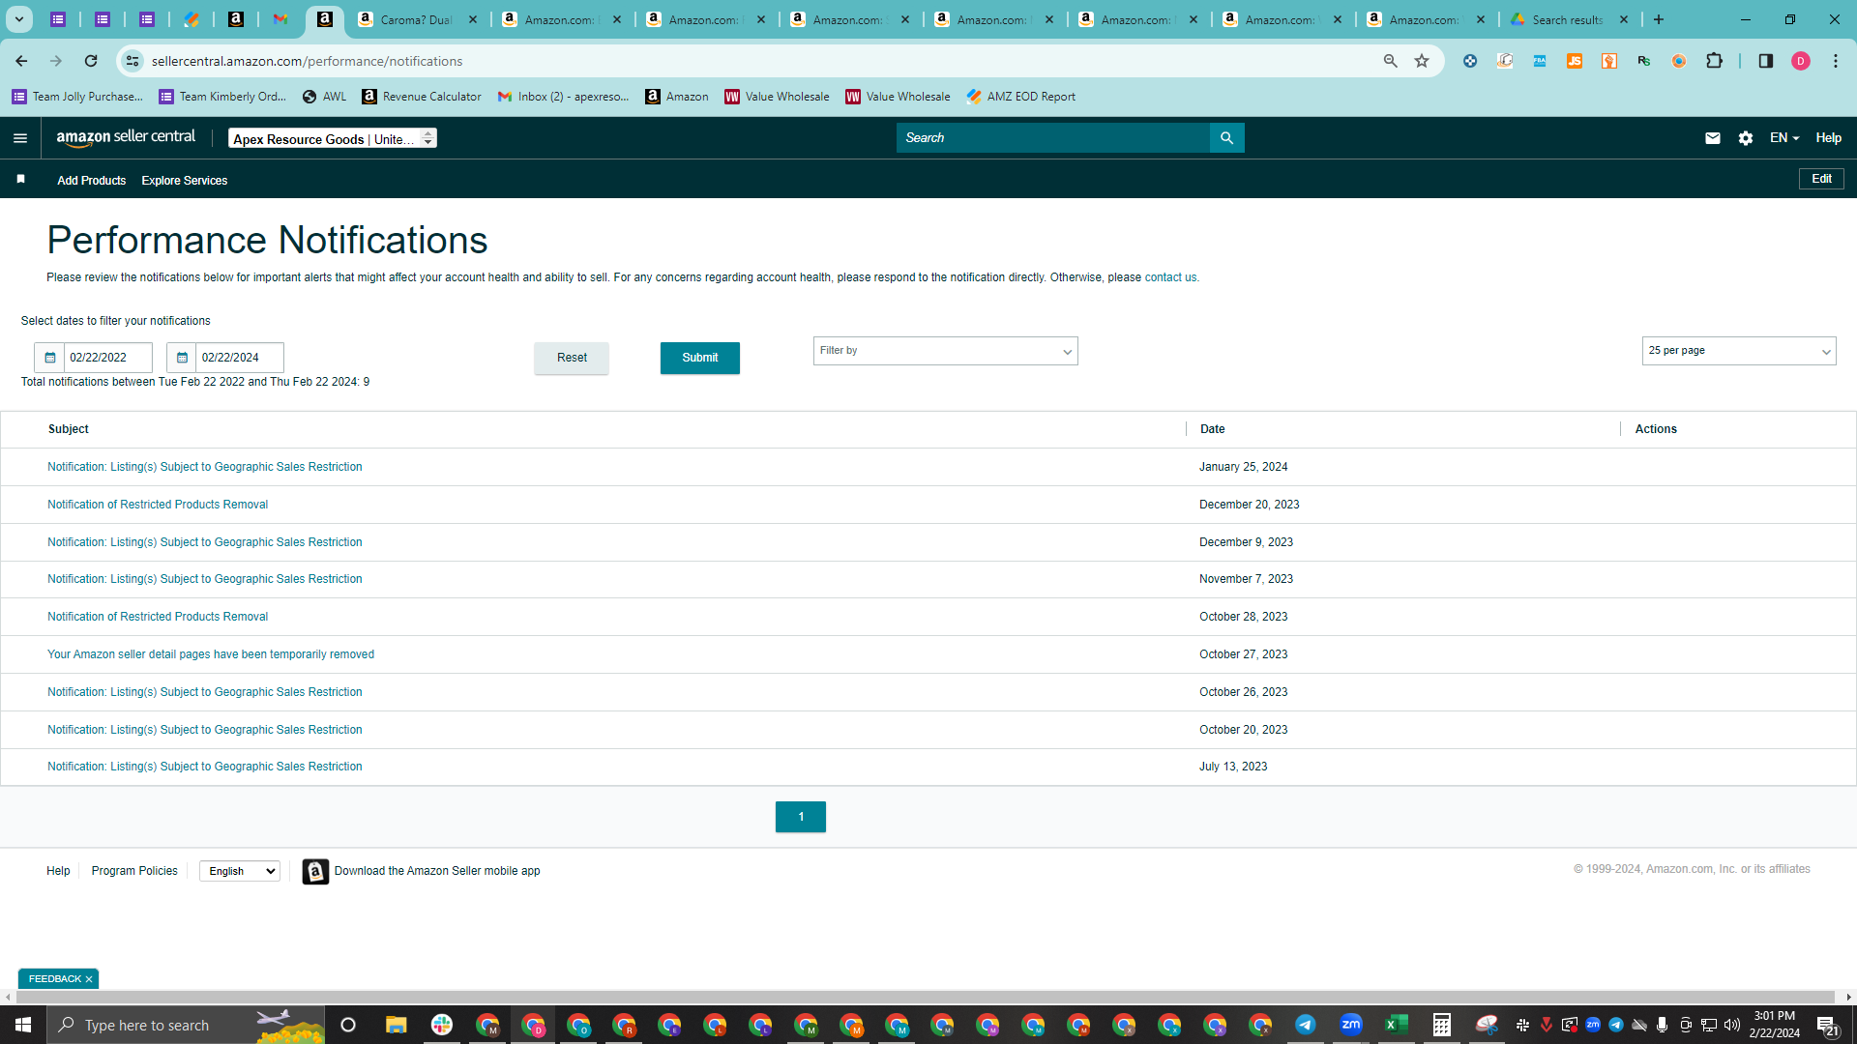1857x1044 pixels.
Task: Open Slack from the taskbar
Action: coord(442,1025)
